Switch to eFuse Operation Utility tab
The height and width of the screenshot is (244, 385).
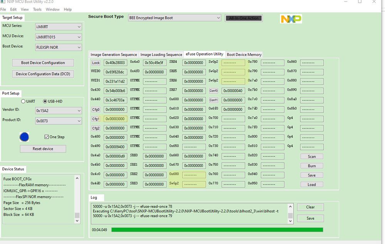(x=204, y=54)
